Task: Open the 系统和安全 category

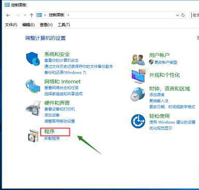Action: [x=57, y=54]
